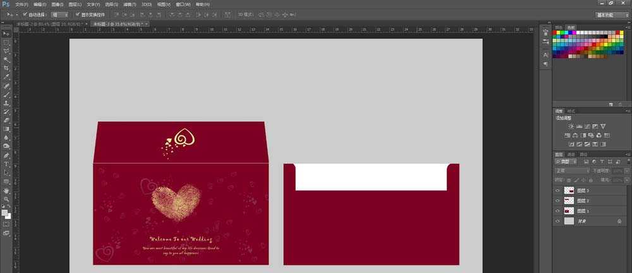Open the layer blend mode 正常 dropdown
This screenshot has height=273, width=632.
click(571, 171)
